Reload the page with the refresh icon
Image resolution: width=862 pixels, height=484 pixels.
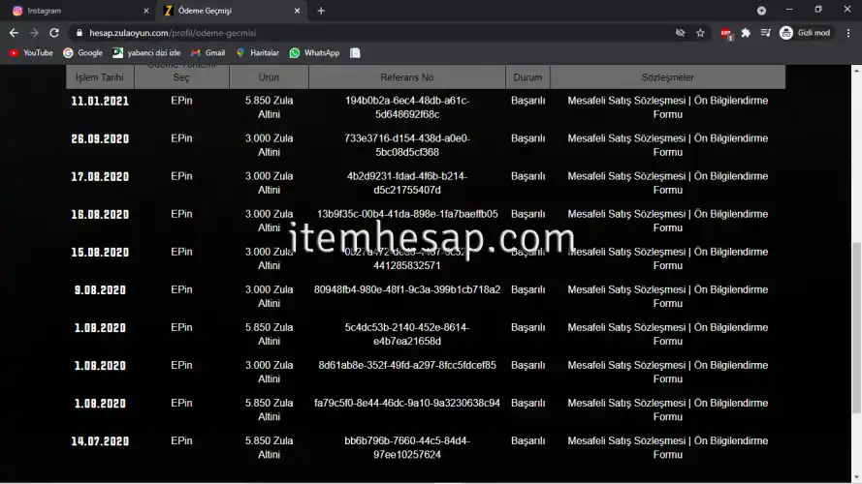[54, 32]
